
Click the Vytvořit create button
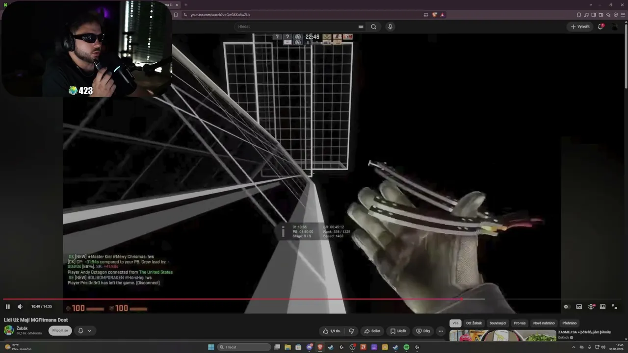click(580, 26)
